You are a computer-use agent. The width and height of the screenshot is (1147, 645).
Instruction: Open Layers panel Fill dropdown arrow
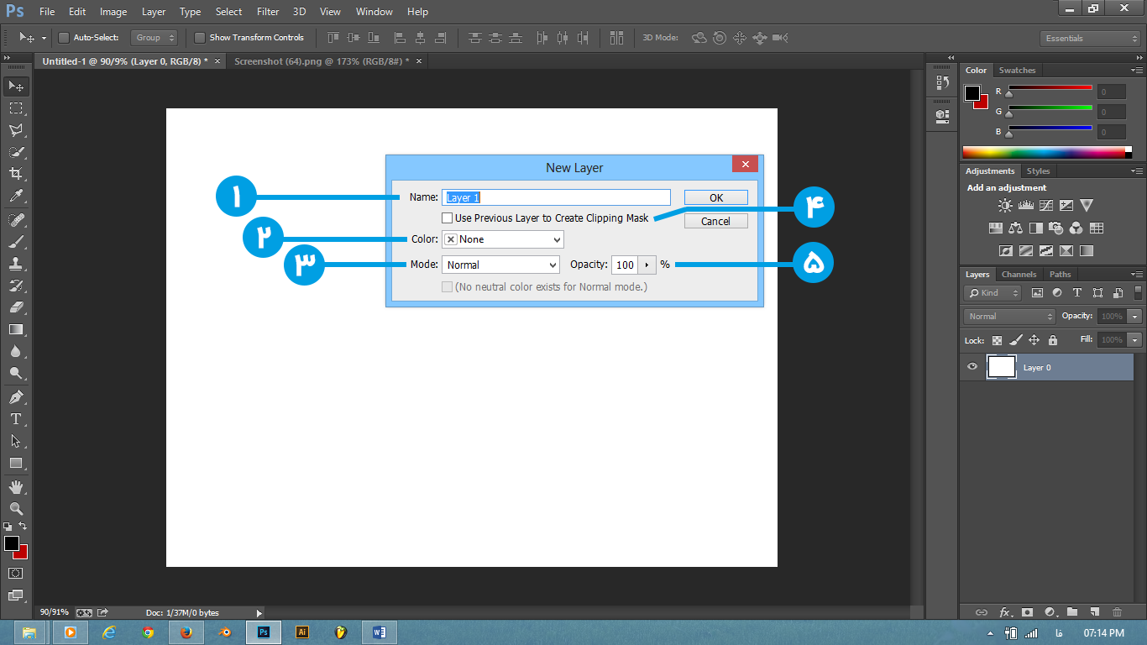pyautogui.click(x=1135, y=340)
